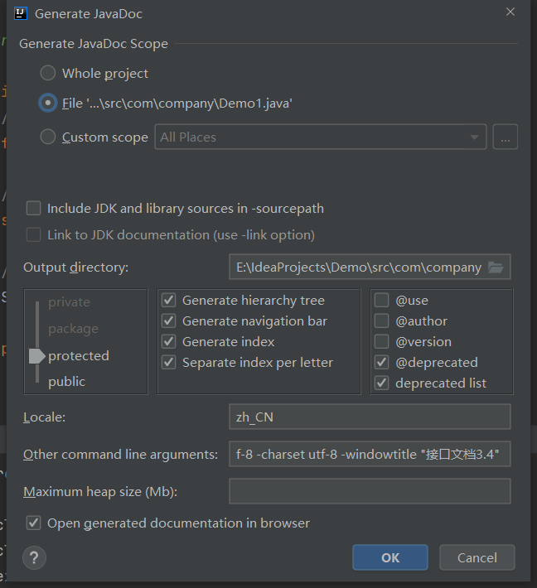
Task: Expand the All Places scope dropdown
Action: pyautogui.click(x=321, y=137)
